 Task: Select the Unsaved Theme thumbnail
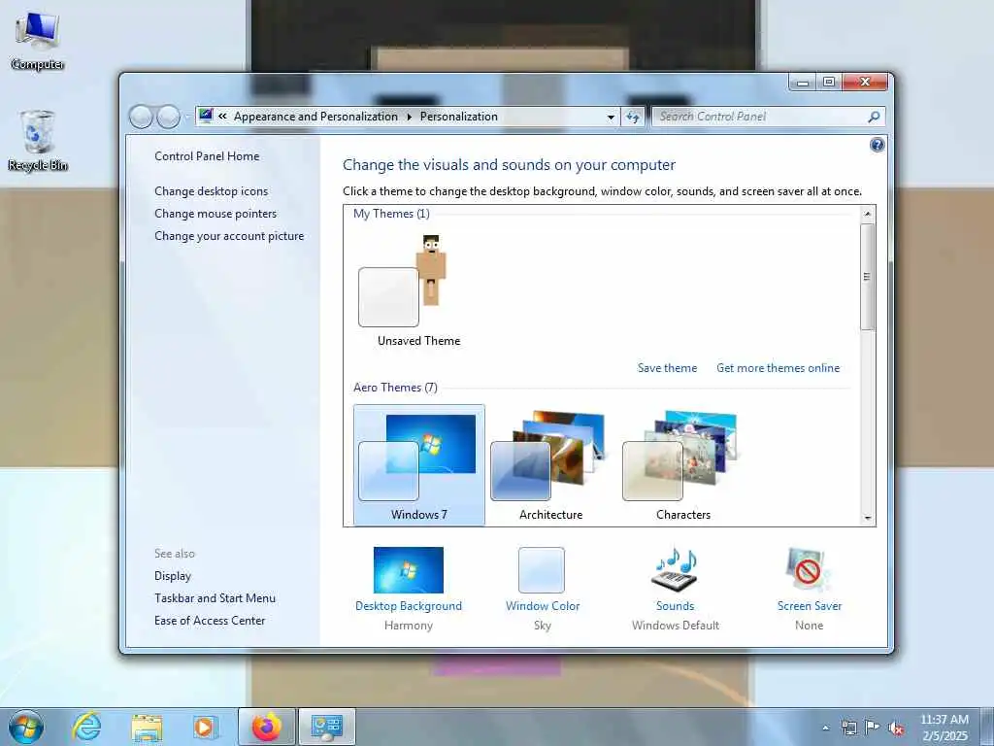[x=418, y=290]
